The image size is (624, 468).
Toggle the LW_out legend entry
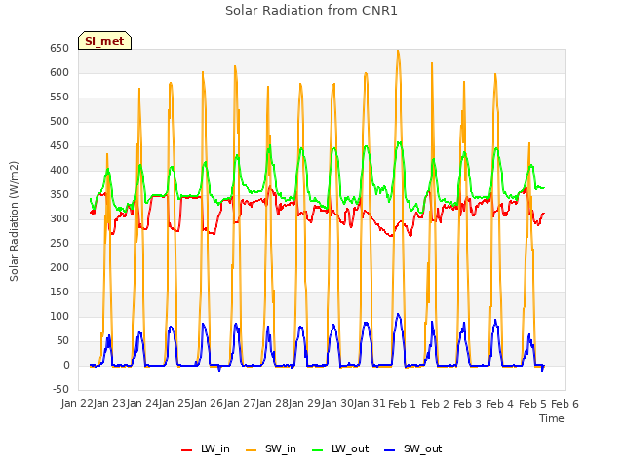(x=340, y=448)
